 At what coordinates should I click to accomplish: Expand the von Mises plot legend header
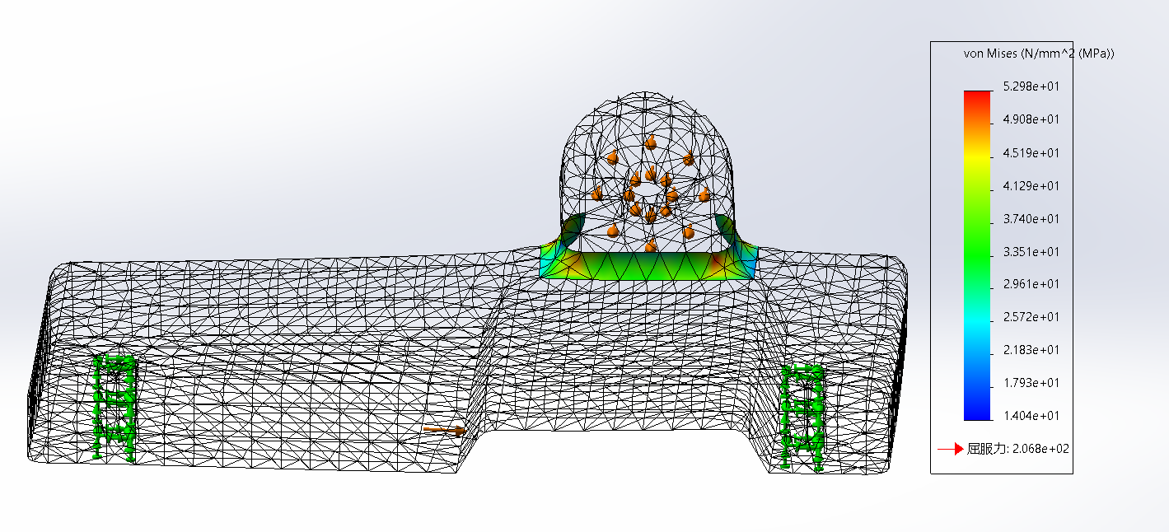[x=1038, y=54]
